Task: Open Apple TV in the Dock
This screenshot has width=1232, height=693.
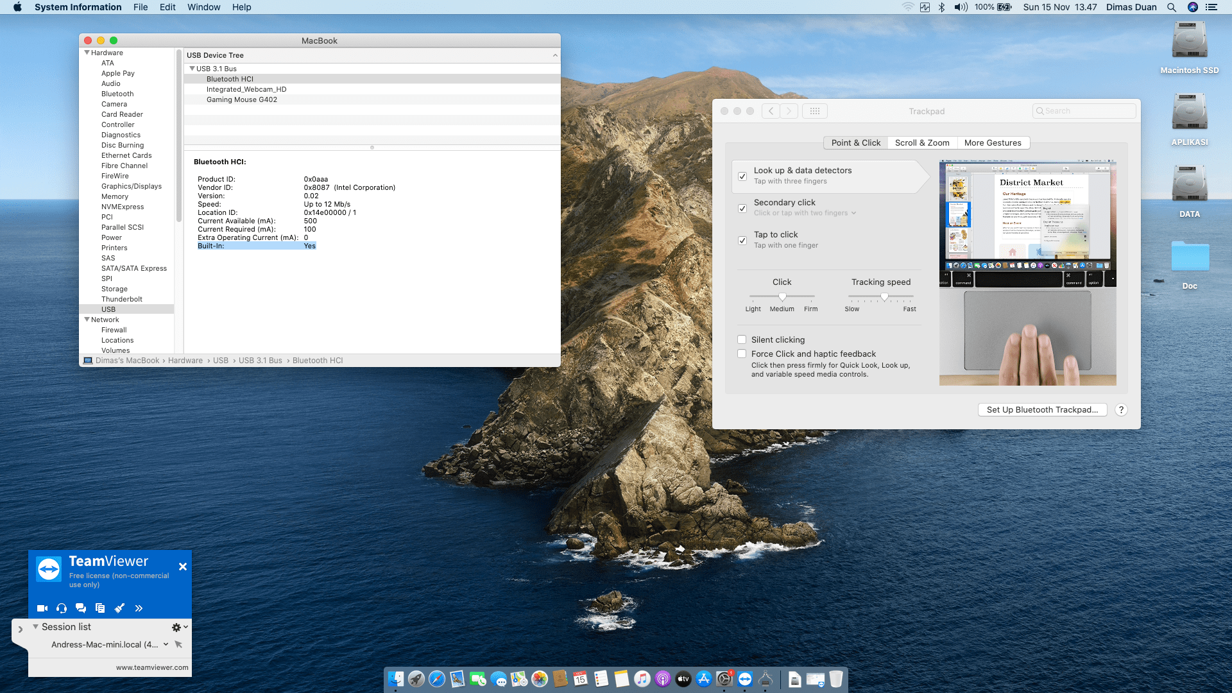Action: 683,679
